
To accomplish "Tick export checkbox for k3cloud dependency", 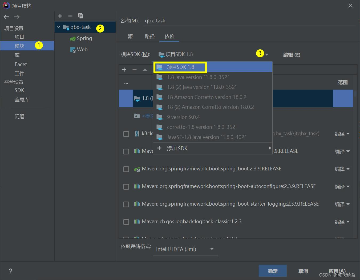I will point(126,134).
